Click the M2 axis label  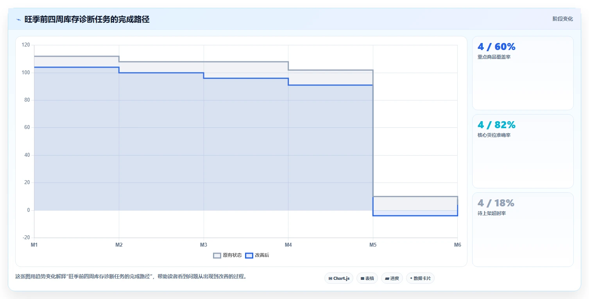[x=119, y=245]
